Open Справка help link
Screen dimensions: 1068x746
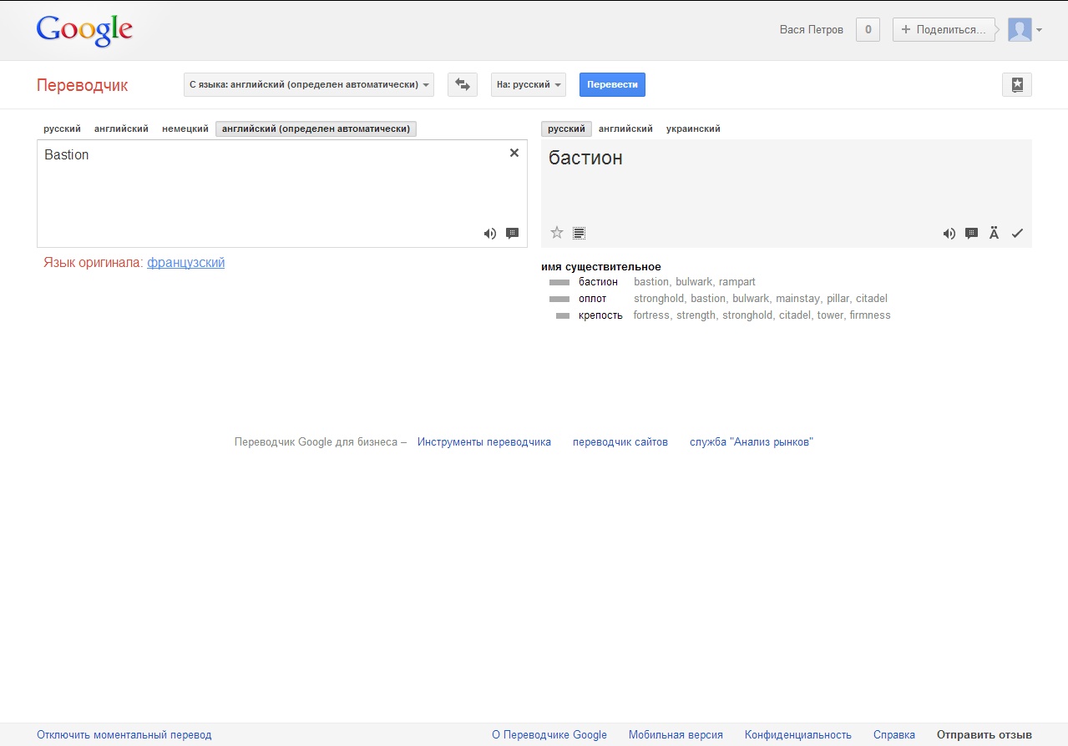[894, 735]
